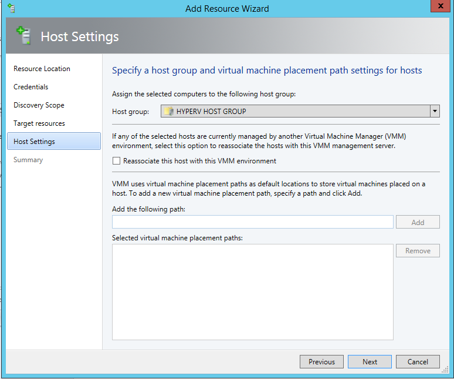Open the Host group dropdown arrow
The width and height of the screenshot is (454, 379).
click(x=435, y=112)
